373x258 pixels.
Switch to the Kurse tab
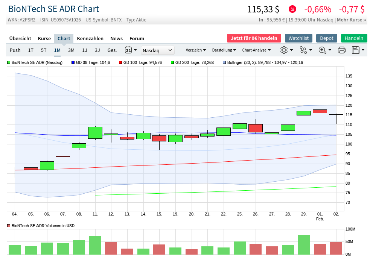click(44, 38)
